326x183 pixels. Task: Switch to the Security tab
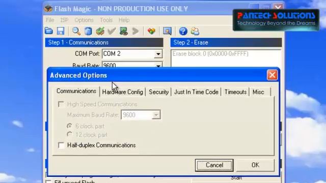(x=158, y=92)
